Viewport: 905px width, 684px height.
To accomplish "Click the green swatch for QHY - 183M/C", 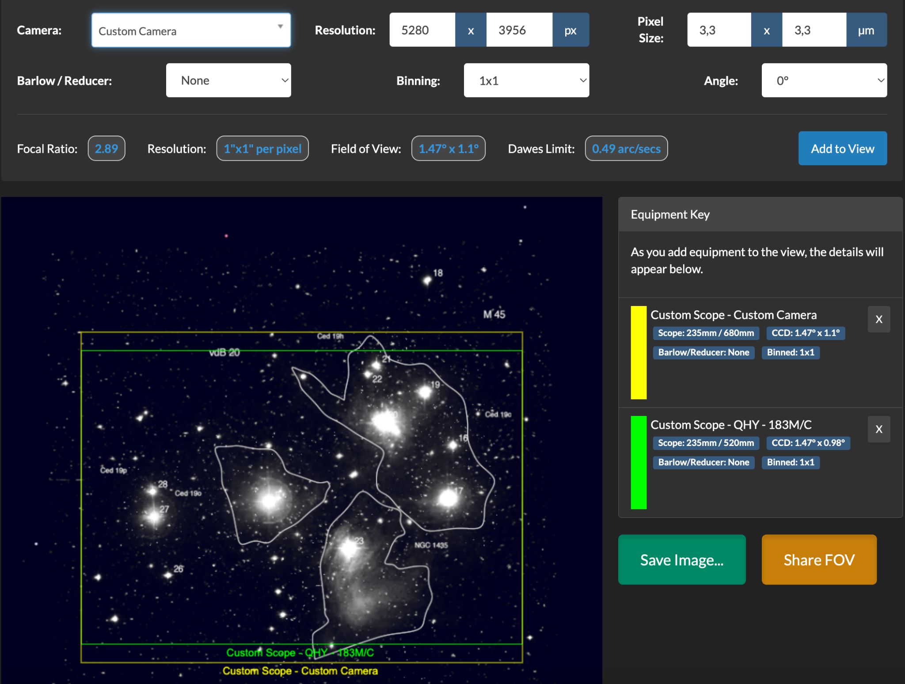I will point(639,462).
